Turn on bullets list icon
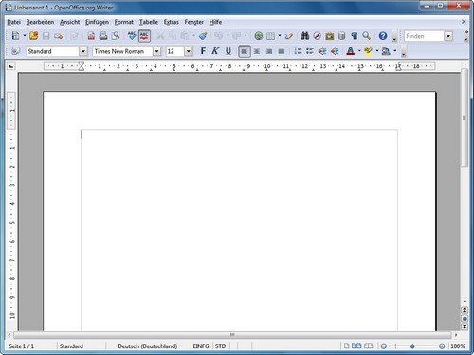The width and height of the screenshot is (474, 355). [x=310, y=51]
